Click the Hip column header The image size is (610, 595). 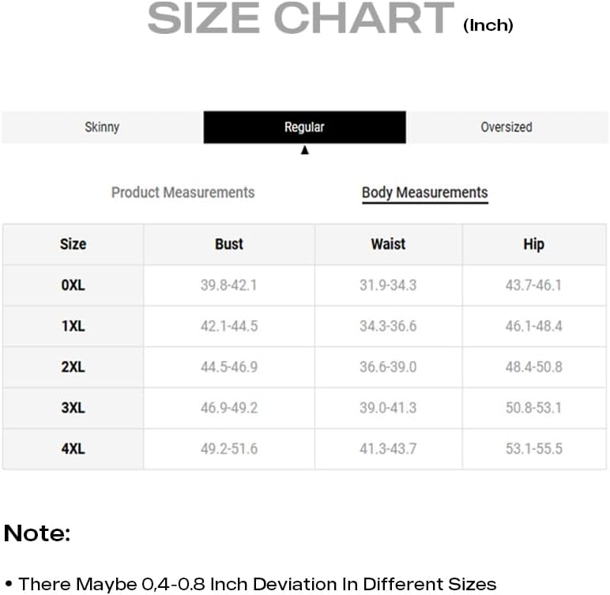(534, 244)
